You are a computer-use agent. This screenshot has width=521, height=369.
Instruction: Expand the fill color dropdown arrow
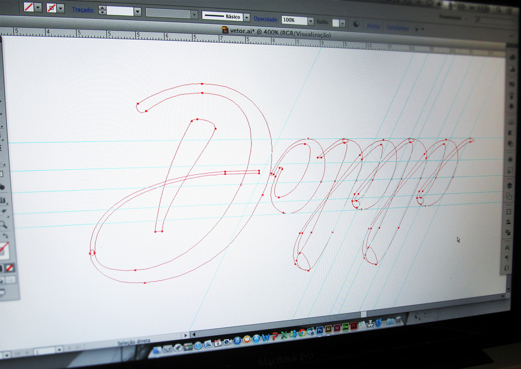click(x=38, y=7)
